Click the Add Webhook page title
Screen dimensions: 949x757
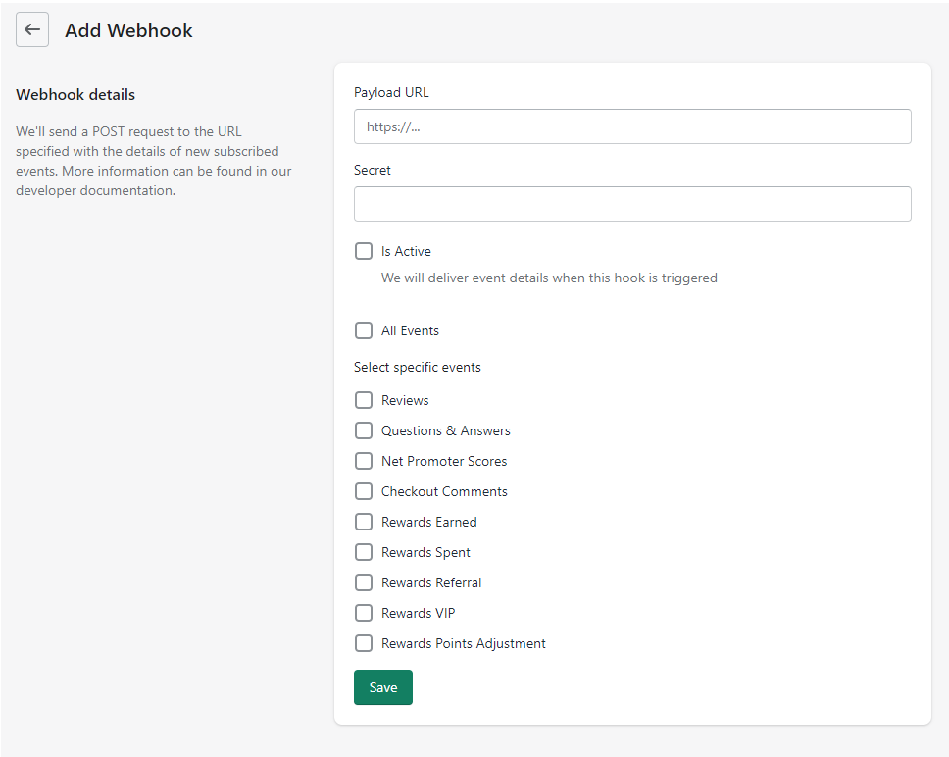(x=128, y=30)
